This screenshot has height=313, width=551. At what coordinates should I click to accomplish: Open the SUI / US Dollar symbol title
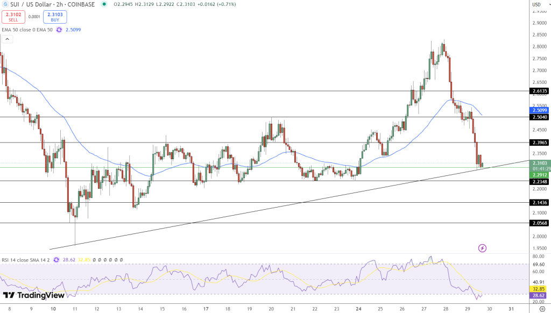point(53,4)
